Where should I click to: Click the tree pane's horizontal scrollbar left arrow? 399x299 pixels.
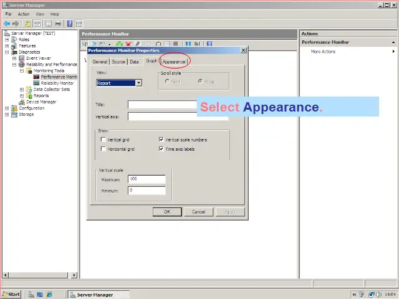(x=6, y=275)
